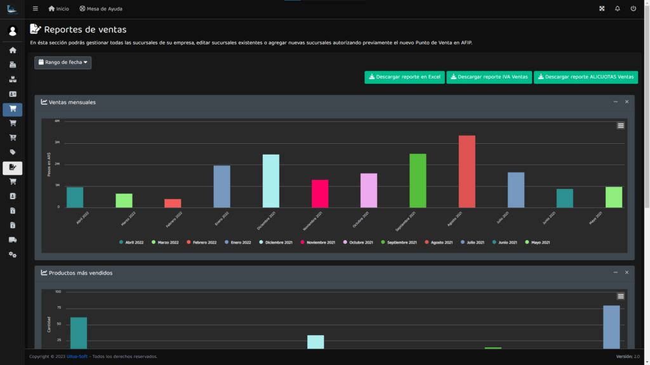Toggle fullscreen with the expand arrows icon

(602, 9)
